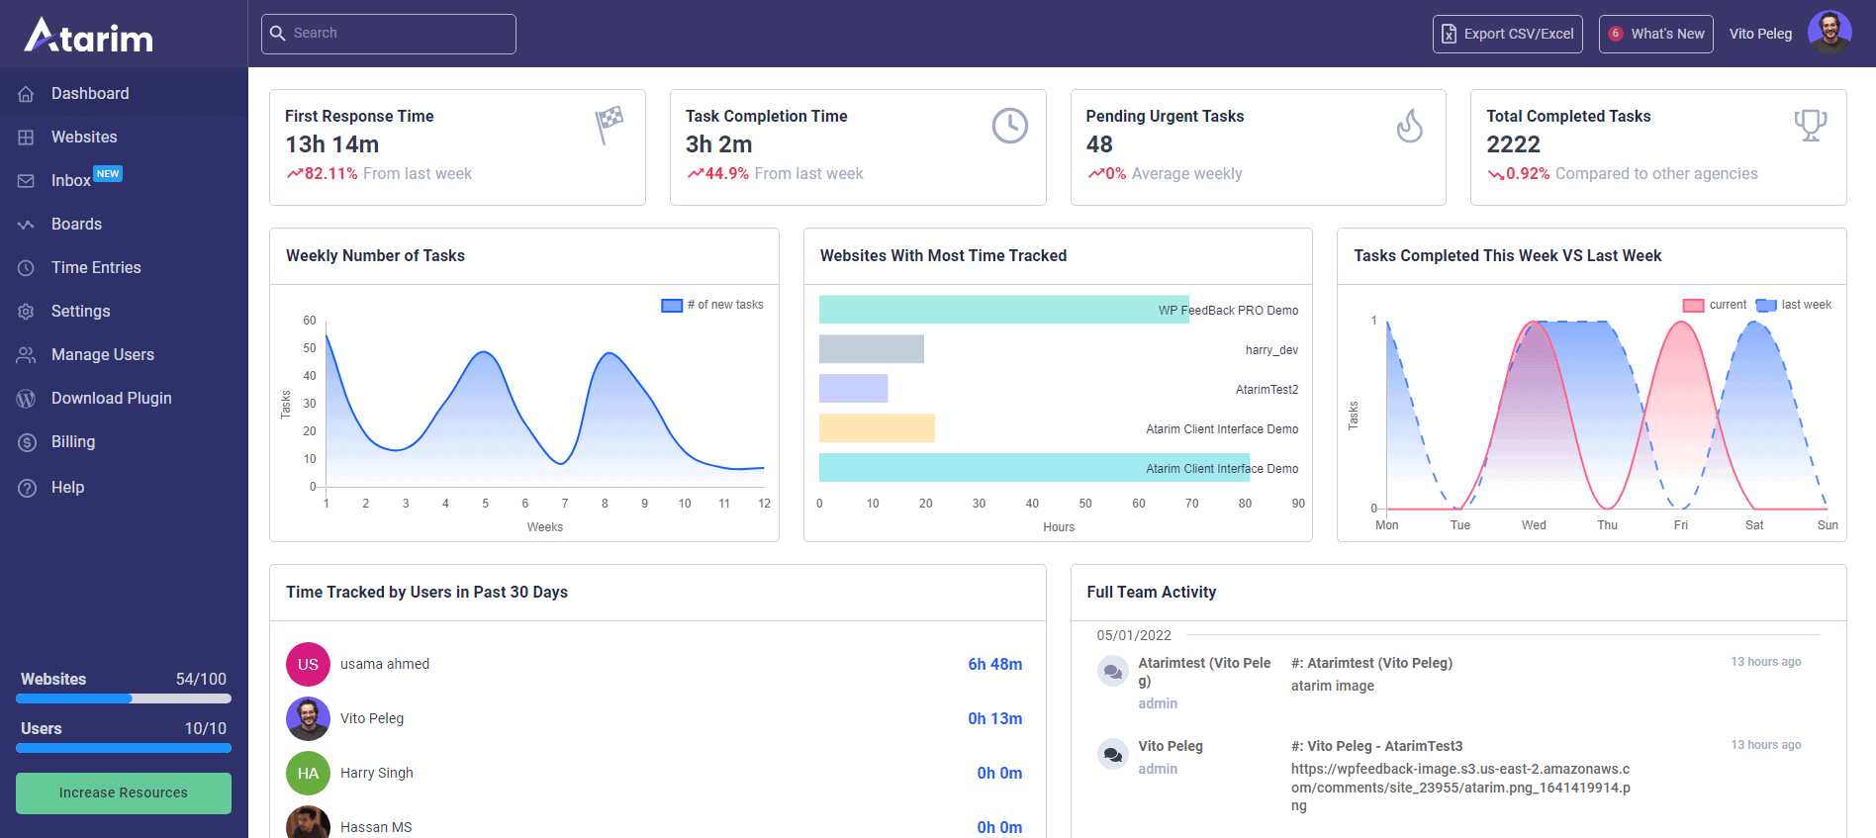Open the Inbox item marked NEW

click(71, 180)
